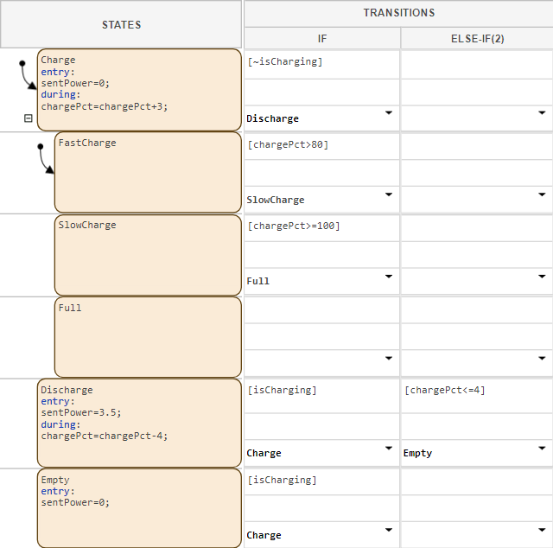Click default transition arrow of Charge state
553x548 pixels.
26,75
